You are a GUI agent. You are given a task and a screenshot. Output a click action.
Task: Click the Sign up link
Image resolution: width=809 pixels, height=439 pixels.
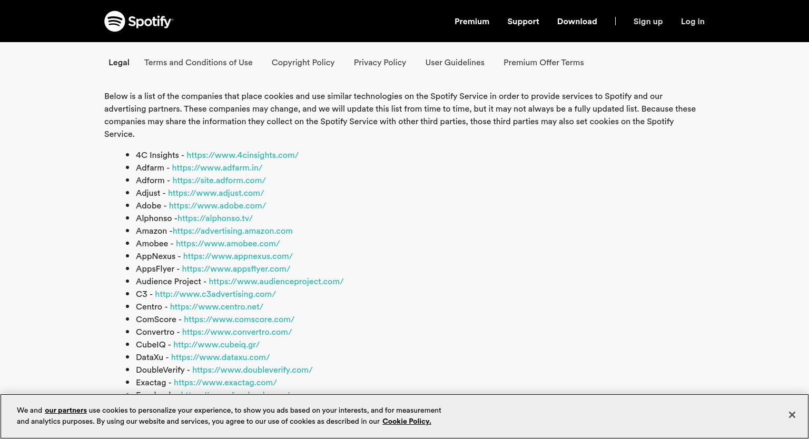(648, 21)
